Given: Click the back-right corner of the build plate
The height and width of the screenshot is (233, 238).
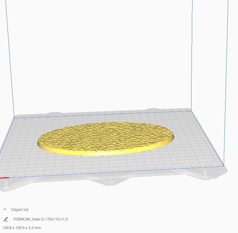Looking at the screenshot, I should click(191, 110).
